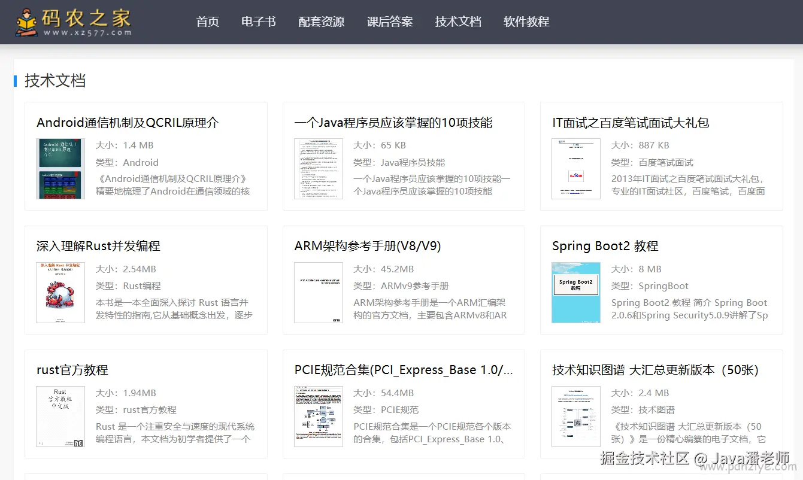Click the 大小：887 KB text
The width and height of the screenshot is (803, 480).
click(x=640, y=145)
